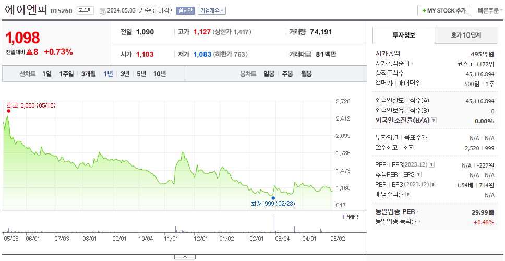Click the 상장주식수 value 45,116,894
This screenshot has width=505, height=261.
tap(480, 74)
